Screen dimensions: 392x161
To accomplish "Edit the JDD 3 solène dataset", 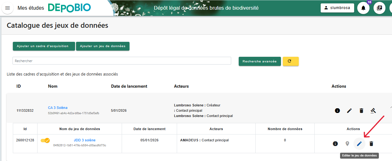I will 359,144.
